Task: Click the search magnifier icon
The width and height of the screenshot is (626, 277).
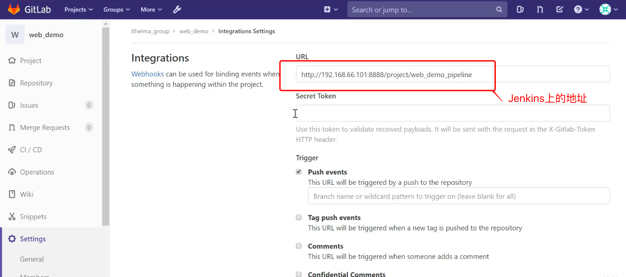Action: coord(499,9)
